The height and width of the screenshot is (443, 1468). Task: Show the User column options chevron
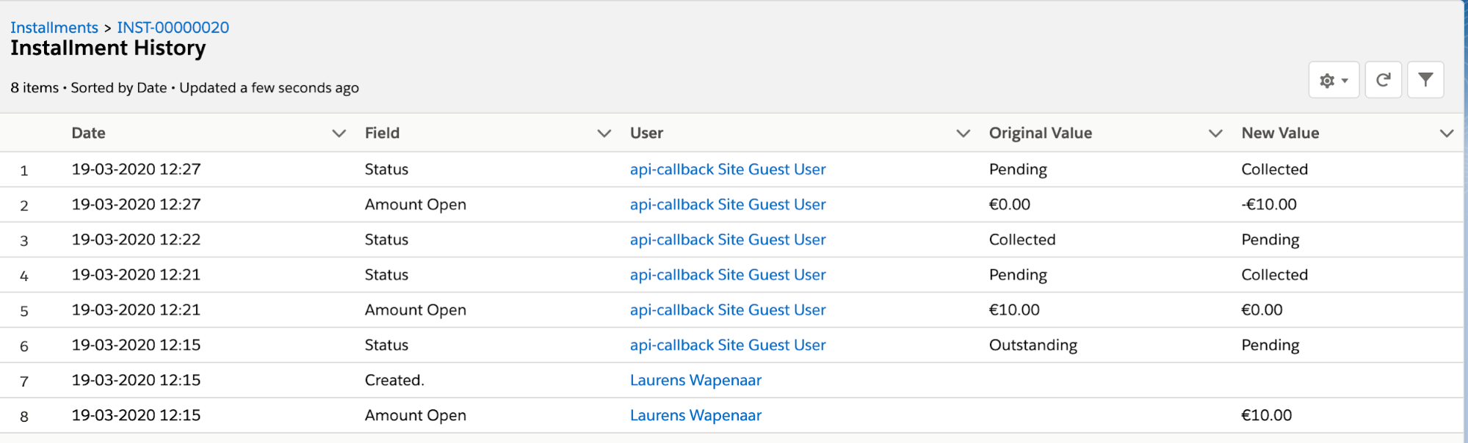point(963,133)
